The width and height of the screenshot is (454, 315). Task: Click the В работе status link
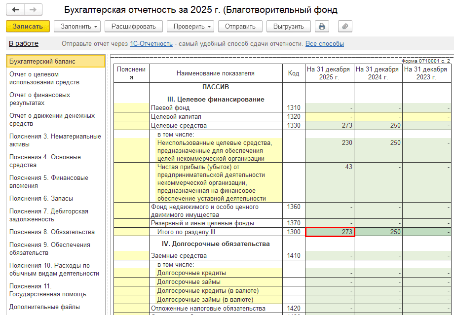[x=23, y=44]
